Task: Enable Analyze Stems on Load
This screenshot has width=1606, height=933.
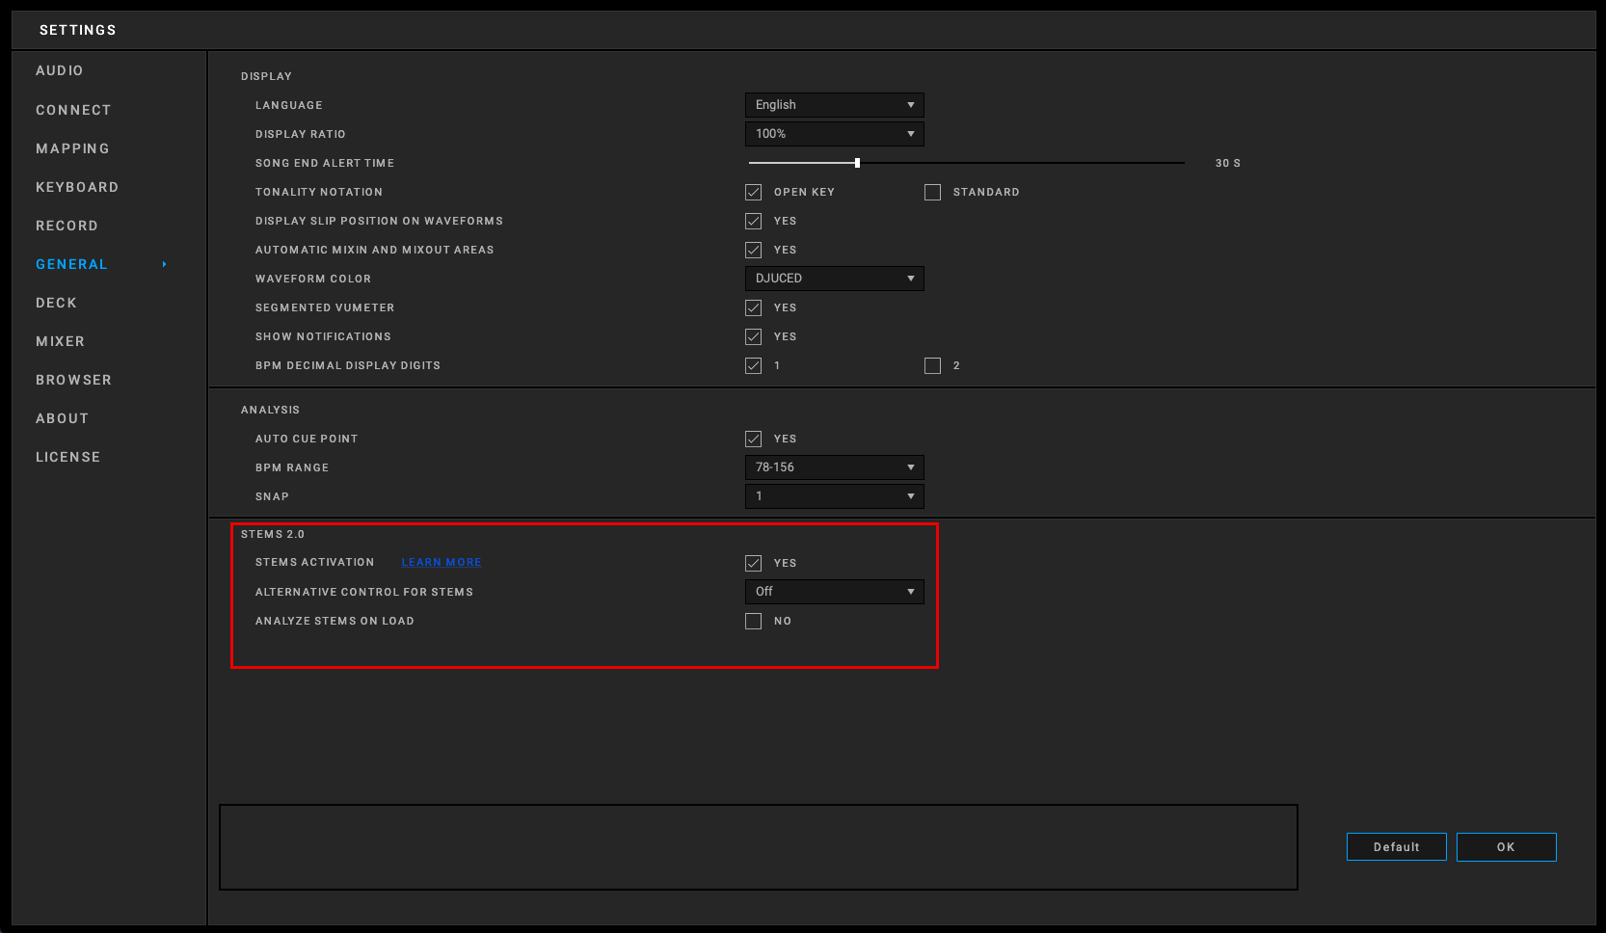Action: coord(754,622)
